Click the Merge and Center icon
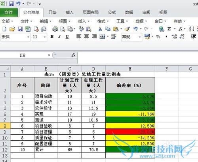Screen dimensions: 198x162 pos(102,36)
